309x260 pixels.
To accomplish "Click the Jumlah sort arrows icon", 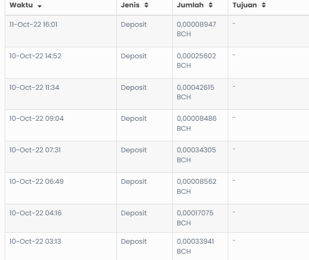I will click(x=211, y=5).
